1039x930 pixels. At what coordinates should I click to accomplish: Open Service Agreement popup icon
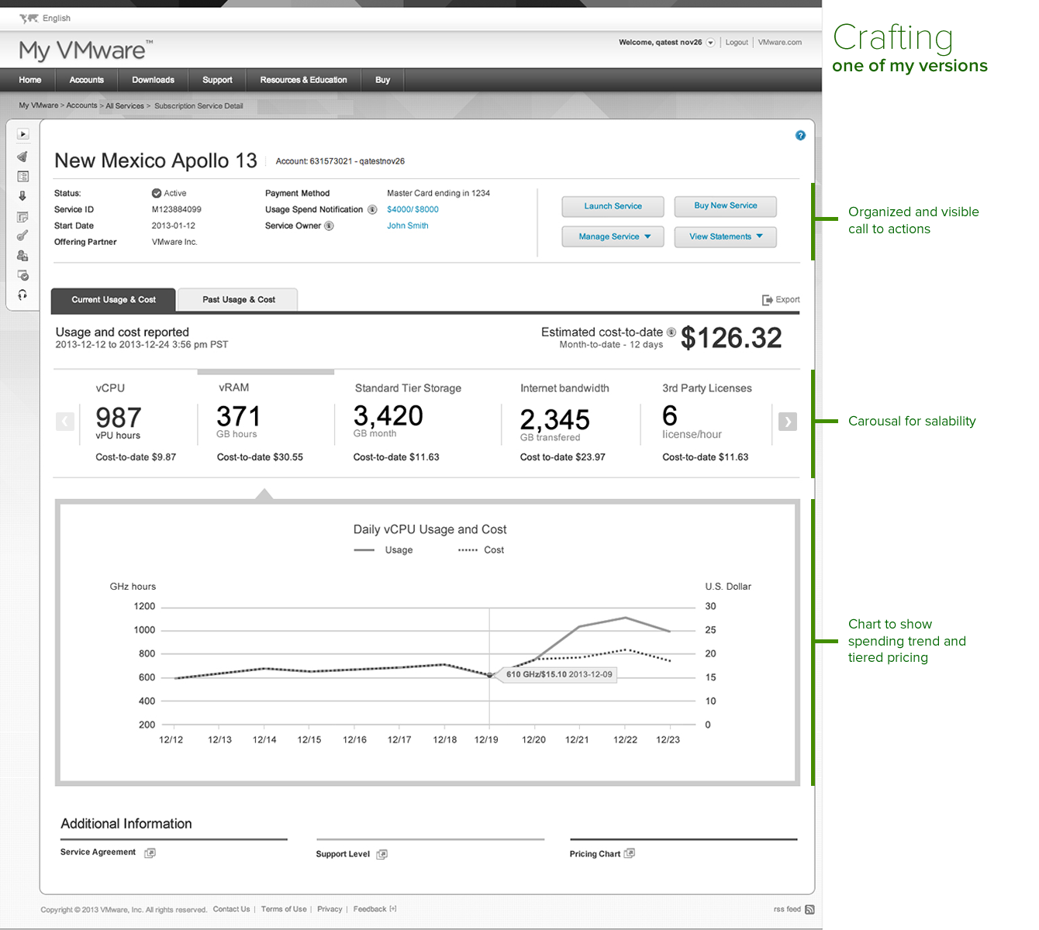(x=150, y=852)
